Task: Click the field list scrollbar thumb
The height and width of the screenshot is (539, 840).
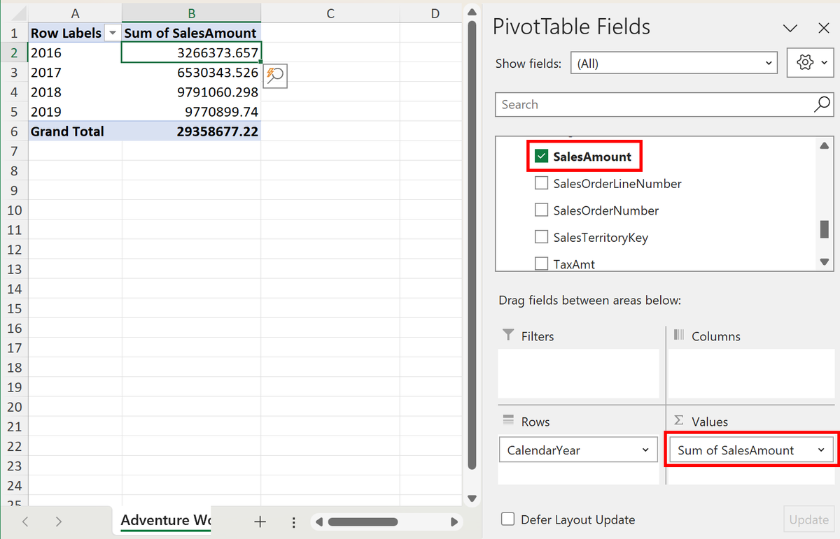Action: click(824, 229)
